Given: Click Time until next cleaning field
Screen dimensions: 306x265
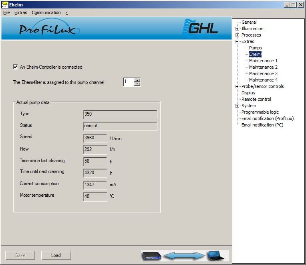Looking at the screenshot, I should 95,173.
